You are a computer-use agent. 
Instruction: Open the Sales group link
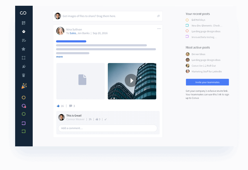click(73, 33)
